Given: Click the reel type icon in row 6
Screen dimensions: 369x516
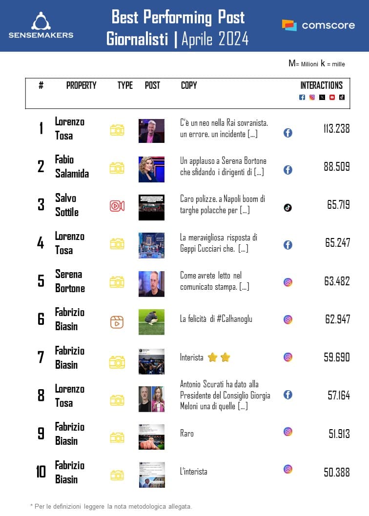Looking at the screenshot, I should (x=117, y=322).
